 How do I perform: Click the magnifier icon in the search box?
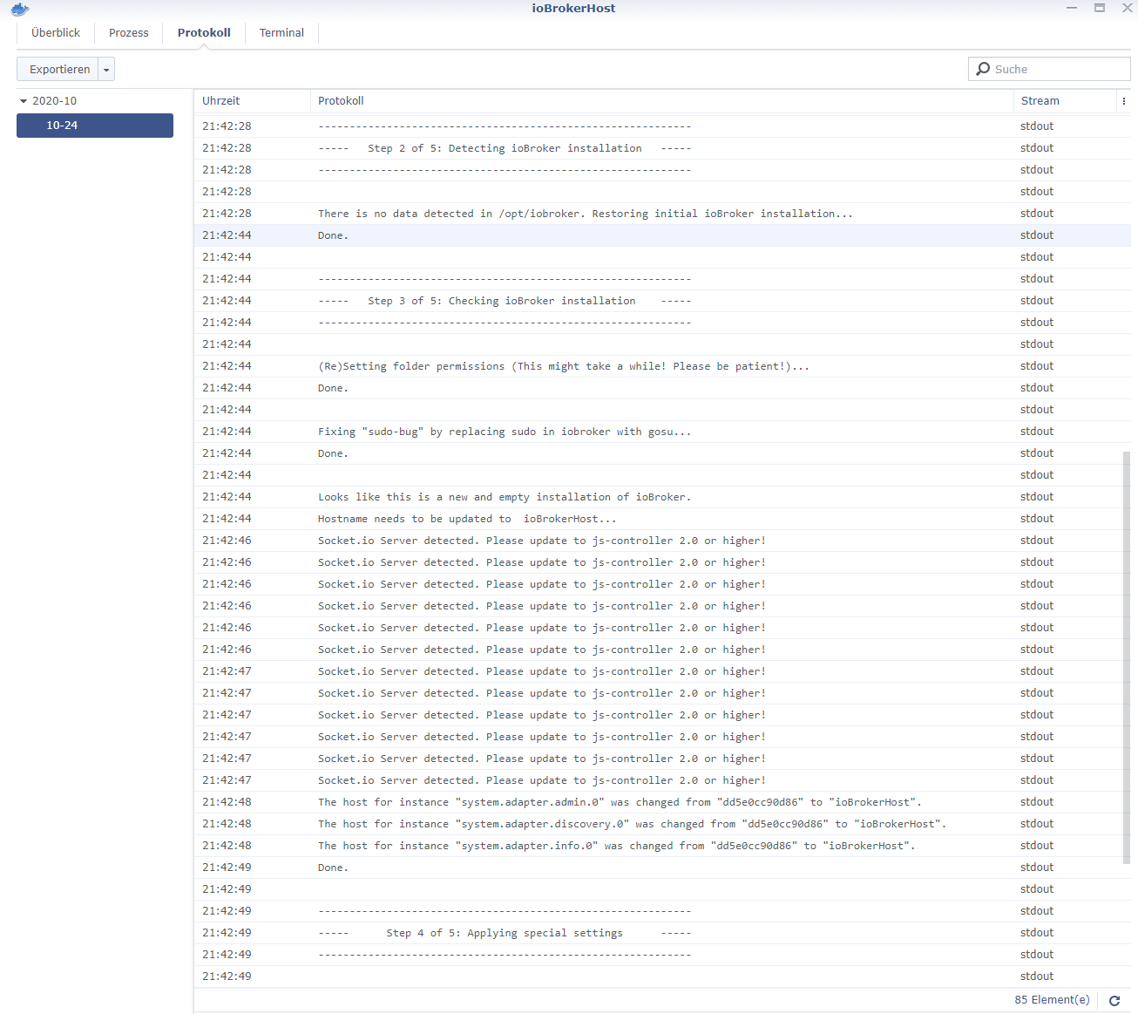pyautogui.click(x=983, y=69)
